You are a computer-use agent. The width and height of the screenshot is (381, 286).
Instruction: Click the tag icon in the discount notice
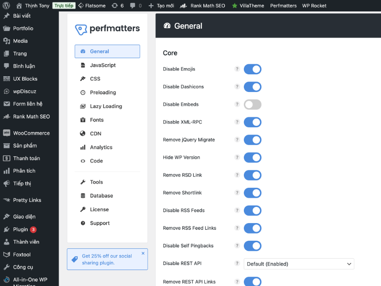(x=75, y=259)
